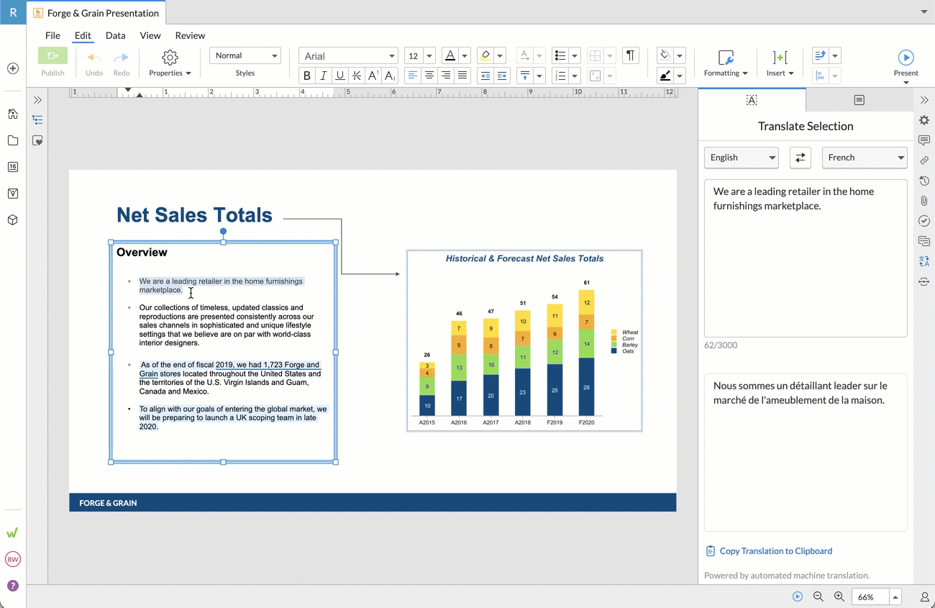
Task: Toggle Italic formatting
Action: point(324,76)
